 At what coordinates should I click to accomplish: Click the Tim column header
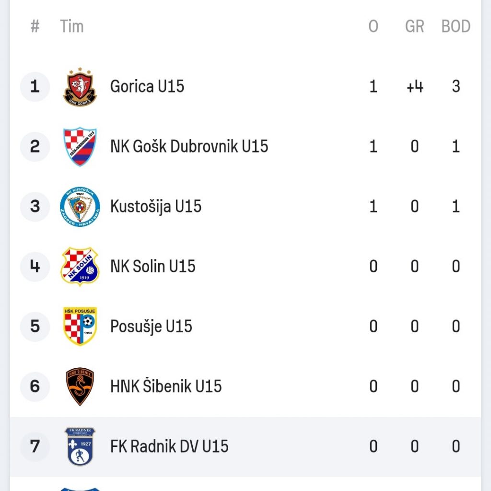[72, 26]
